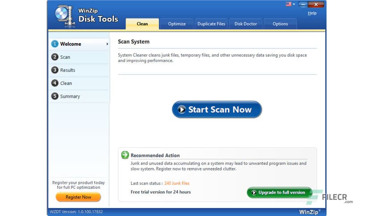The width and height of the screenshot is (373, 216).
Task: Click the US flag language icon
Action: tap(289, 4)
